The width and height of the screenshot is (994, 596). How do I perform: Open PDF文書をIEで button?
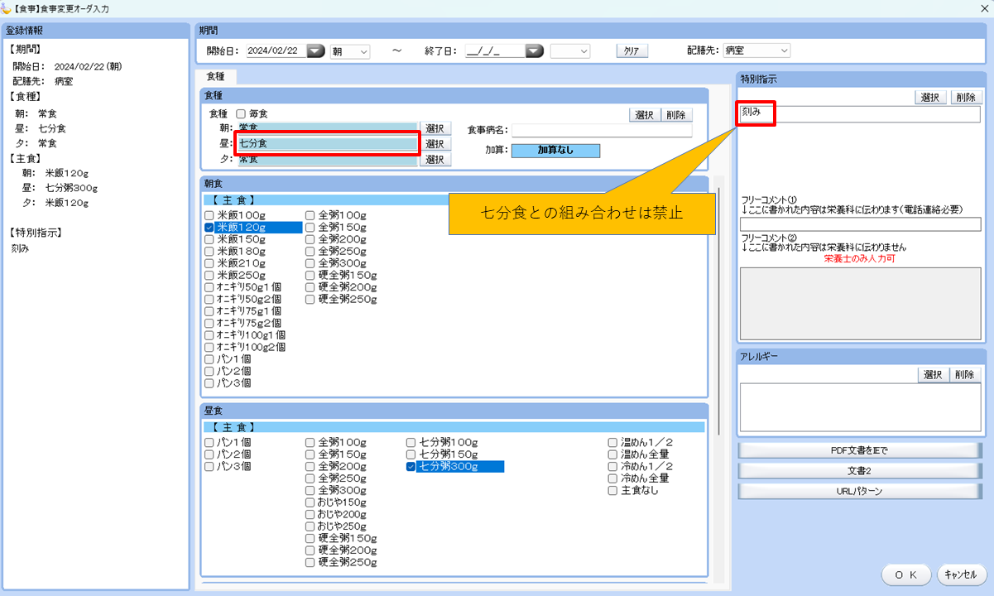tap(859, 451)
